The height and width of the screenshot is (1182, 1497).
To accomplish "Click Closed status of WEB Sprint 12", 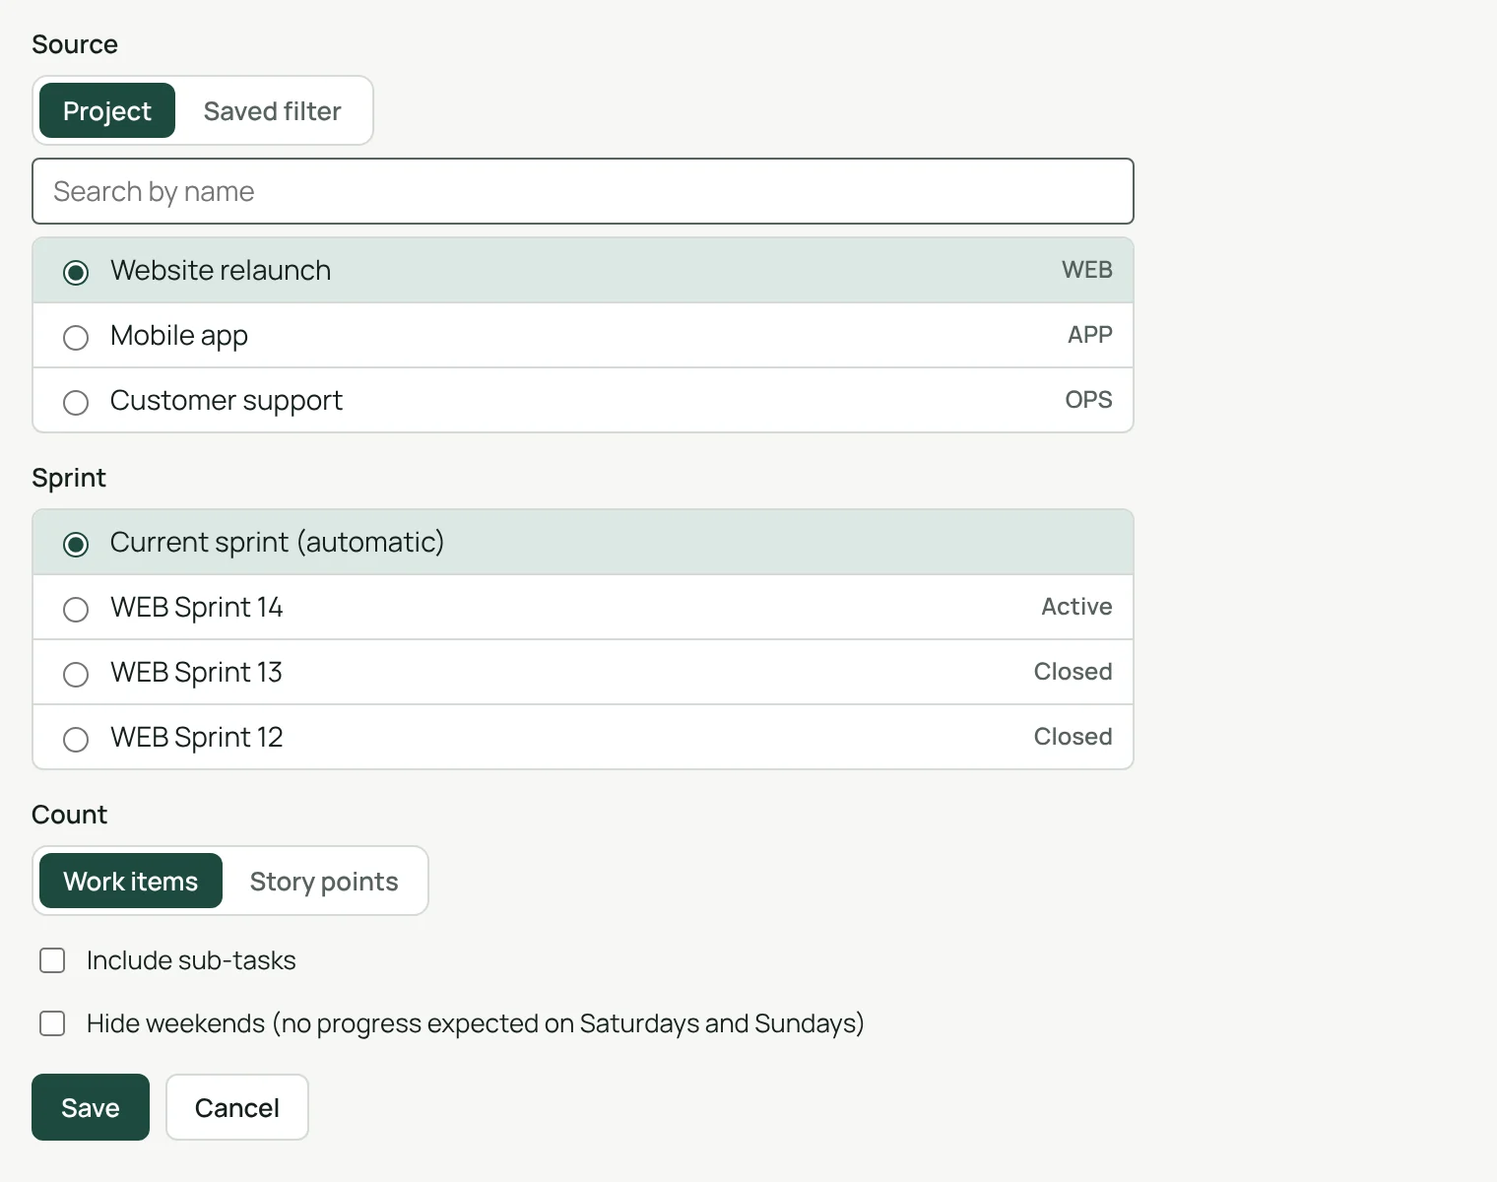I will coord(1073,737).
